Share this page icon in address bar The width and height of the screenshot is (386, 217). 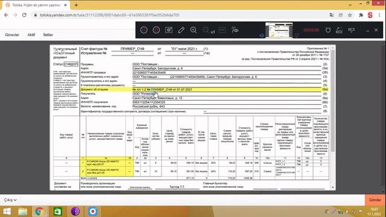coord(341,15)
